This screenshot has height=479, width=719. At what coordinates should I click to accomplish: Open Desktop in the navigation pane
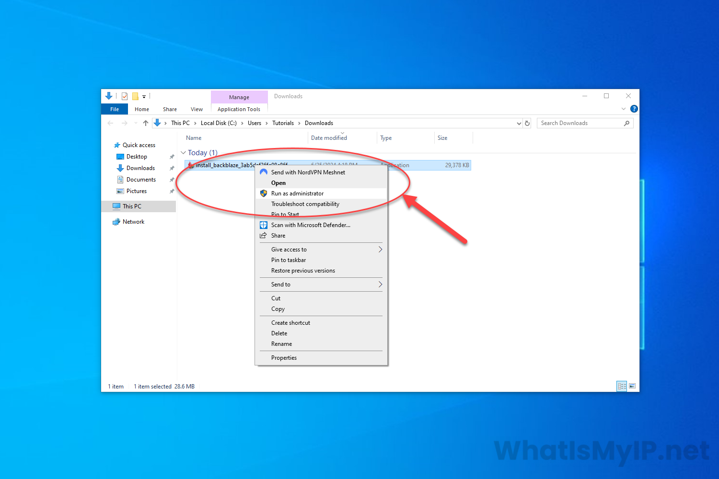(137, 157)
